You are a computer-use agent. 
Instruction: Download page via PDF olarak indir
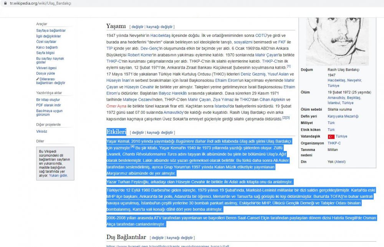pos(48,105)
